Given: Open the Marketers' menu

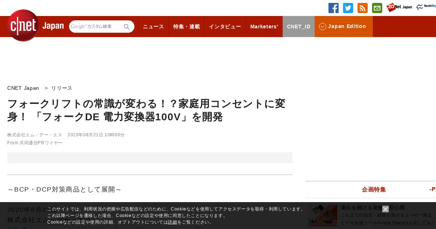Looking at the screenshot, I should point(264,27).
